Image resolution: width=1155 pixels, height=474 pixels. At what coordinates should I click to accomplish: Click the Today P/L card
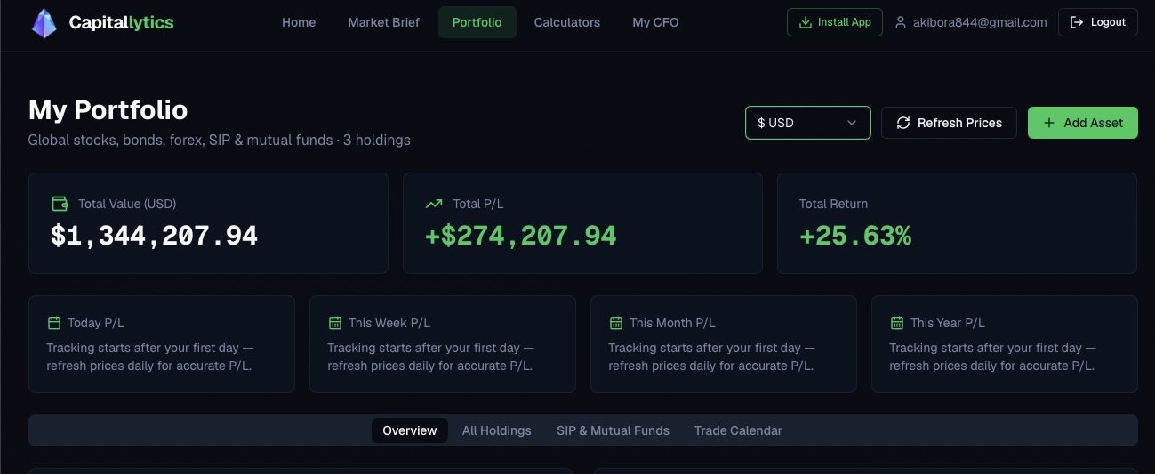(x=162, y=344)
